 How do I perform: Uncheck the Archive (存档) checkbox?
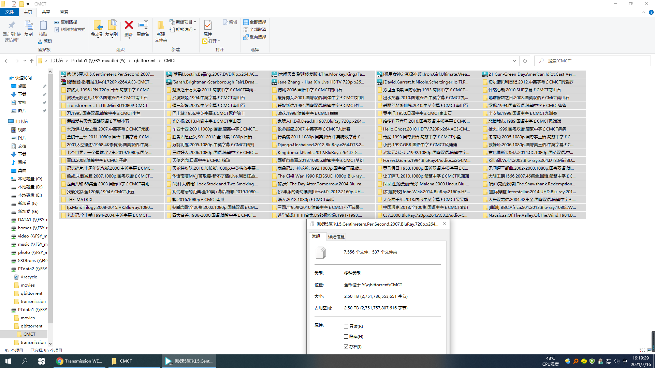(x=346, y=347)
